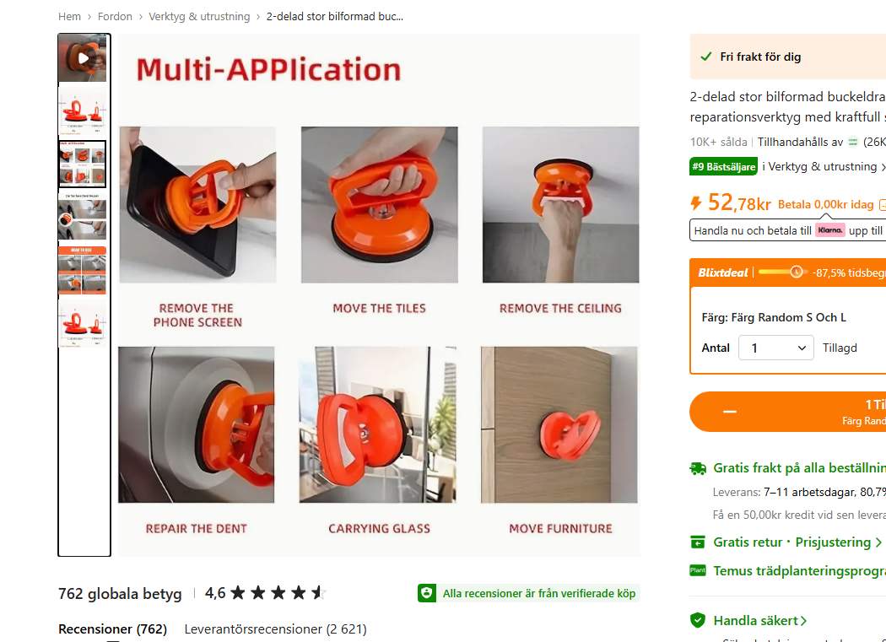Click the green shield icon by Handla säkert
Image resolution: width=886 pixels, height=642 pixels.
[698, 620]
